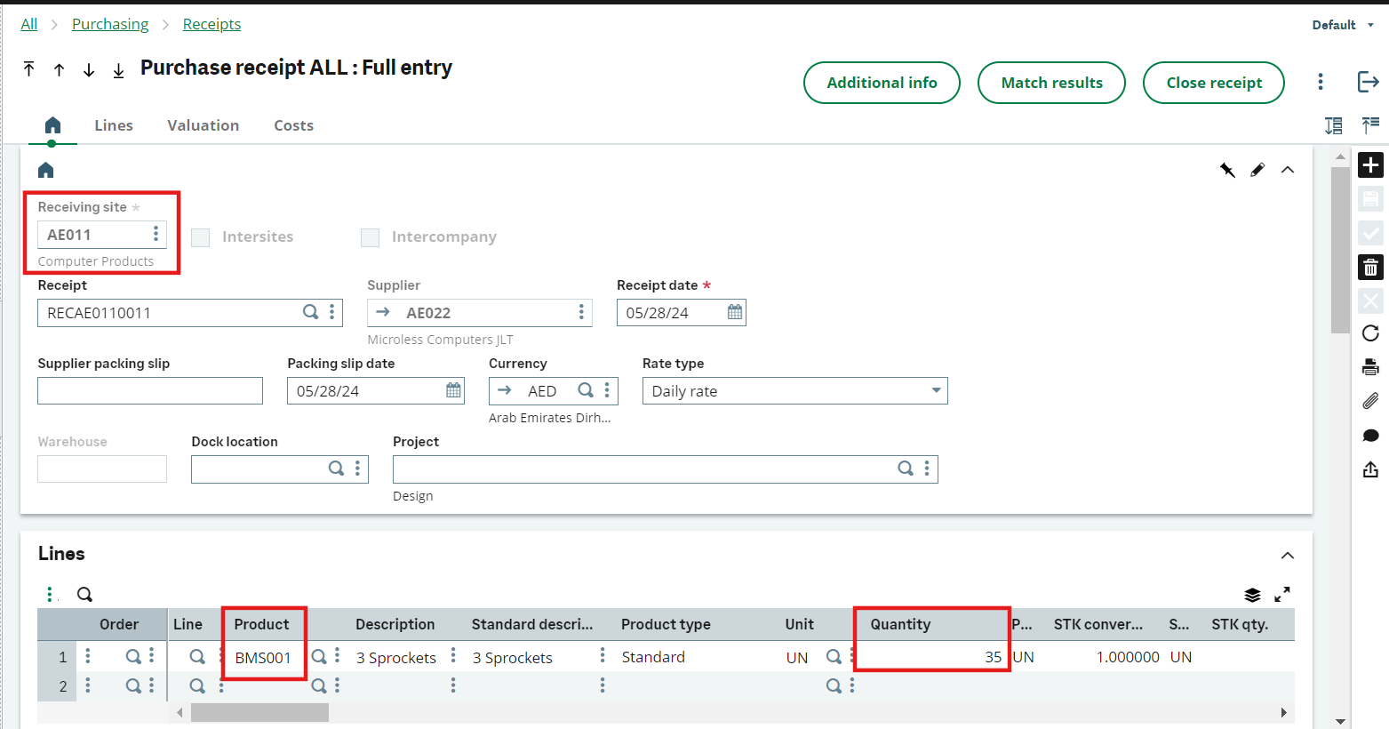The height and width of the screenshot is (729, 1389).
Task: Open attachments using the paperclip icon
Action: tap(1370, 401)
